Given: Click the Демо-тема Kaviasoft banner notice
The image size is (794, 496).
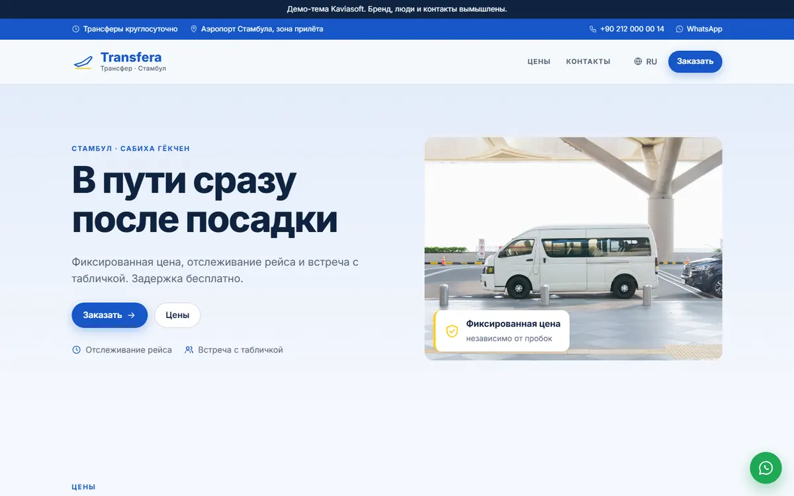Looking at the screenshot, I should pyautogui.click(x=397, y=9).
